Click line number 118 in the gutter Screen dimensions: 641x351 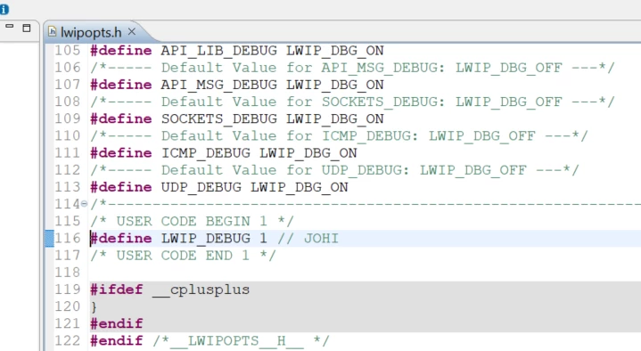click(68, 273)
